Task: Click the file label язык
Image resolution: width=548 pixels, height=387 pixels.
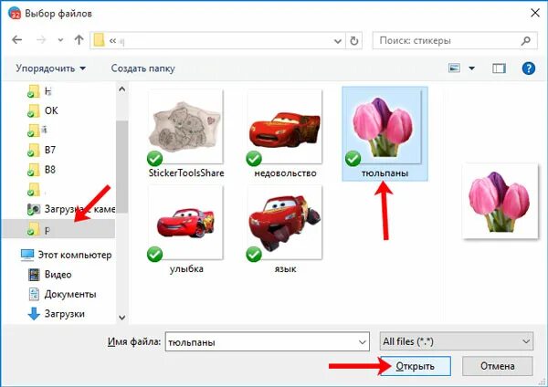Action: pos(285,269)
